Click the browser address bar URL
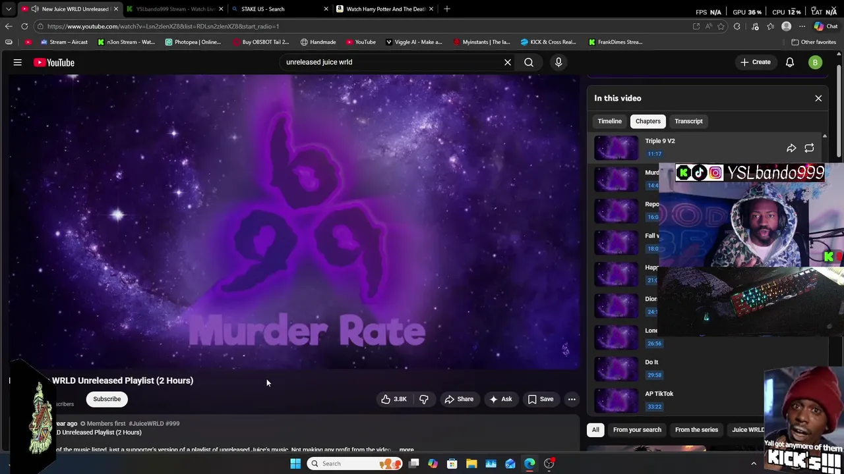This screenshot has width=844, height=474. pyautogui.click(x=163, y=26)
